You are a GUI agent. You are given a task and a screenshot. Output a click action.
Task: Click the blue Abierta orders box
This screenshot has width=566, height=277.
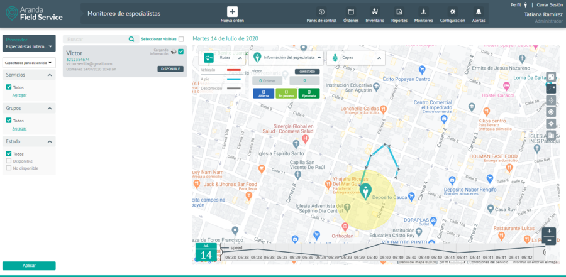[x=264, y=94]
